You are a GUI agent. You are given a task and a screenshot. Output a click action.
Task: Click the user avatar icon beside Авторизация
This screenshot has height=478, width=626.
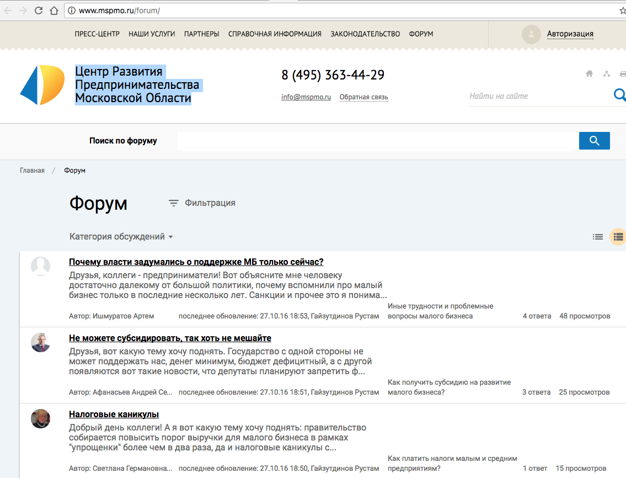click(531, 34)
